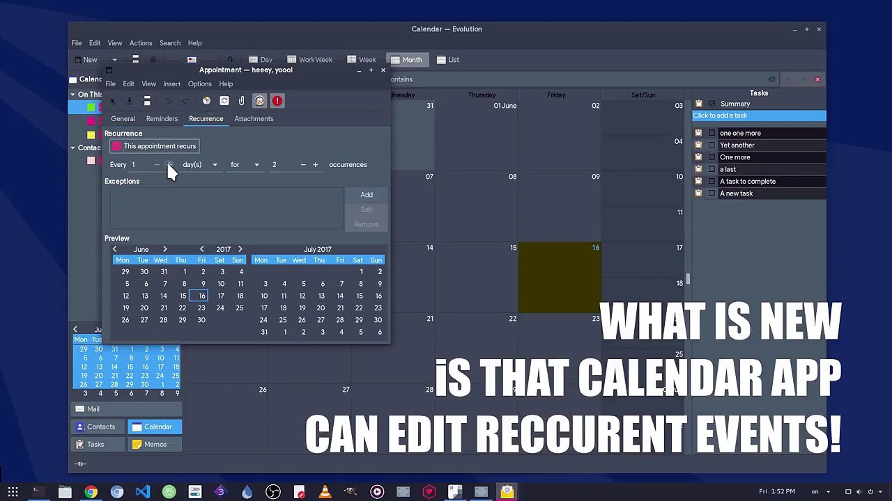The image size is (892, 501).
Task: Open OBS Studio from the taskbar
Action: coord(273,492)
